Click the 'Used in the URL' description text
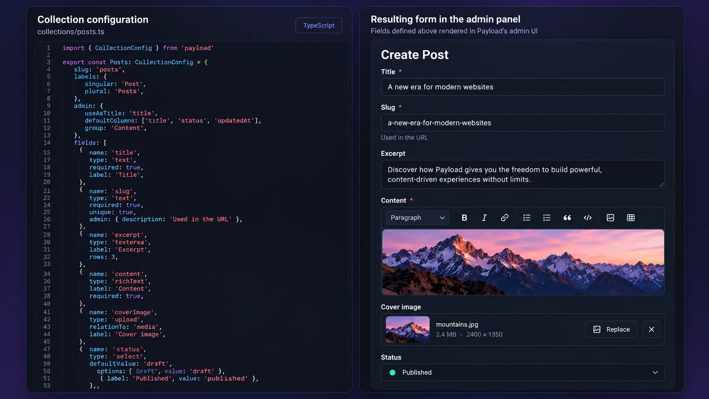709x399 pixels. click(x=405, y=137)
